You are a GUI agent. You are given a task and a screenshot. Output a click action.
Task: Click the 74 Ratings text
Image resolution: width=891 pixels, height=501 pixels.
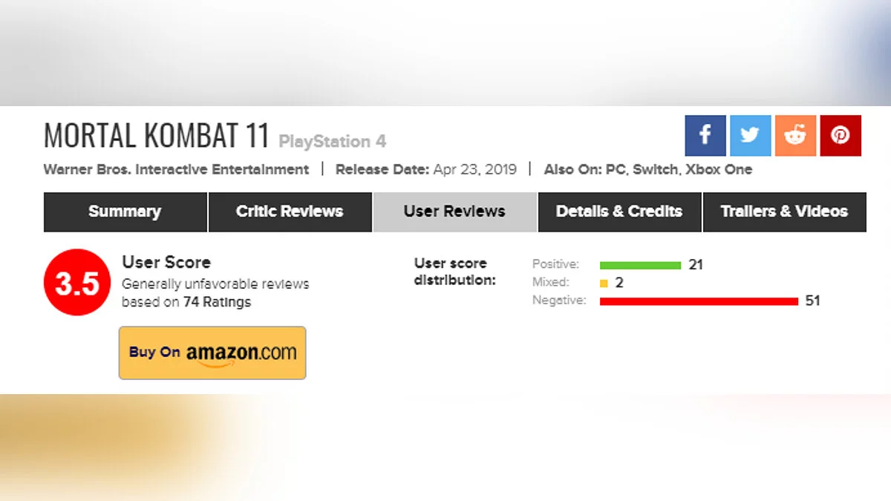[x=217, y=302]
